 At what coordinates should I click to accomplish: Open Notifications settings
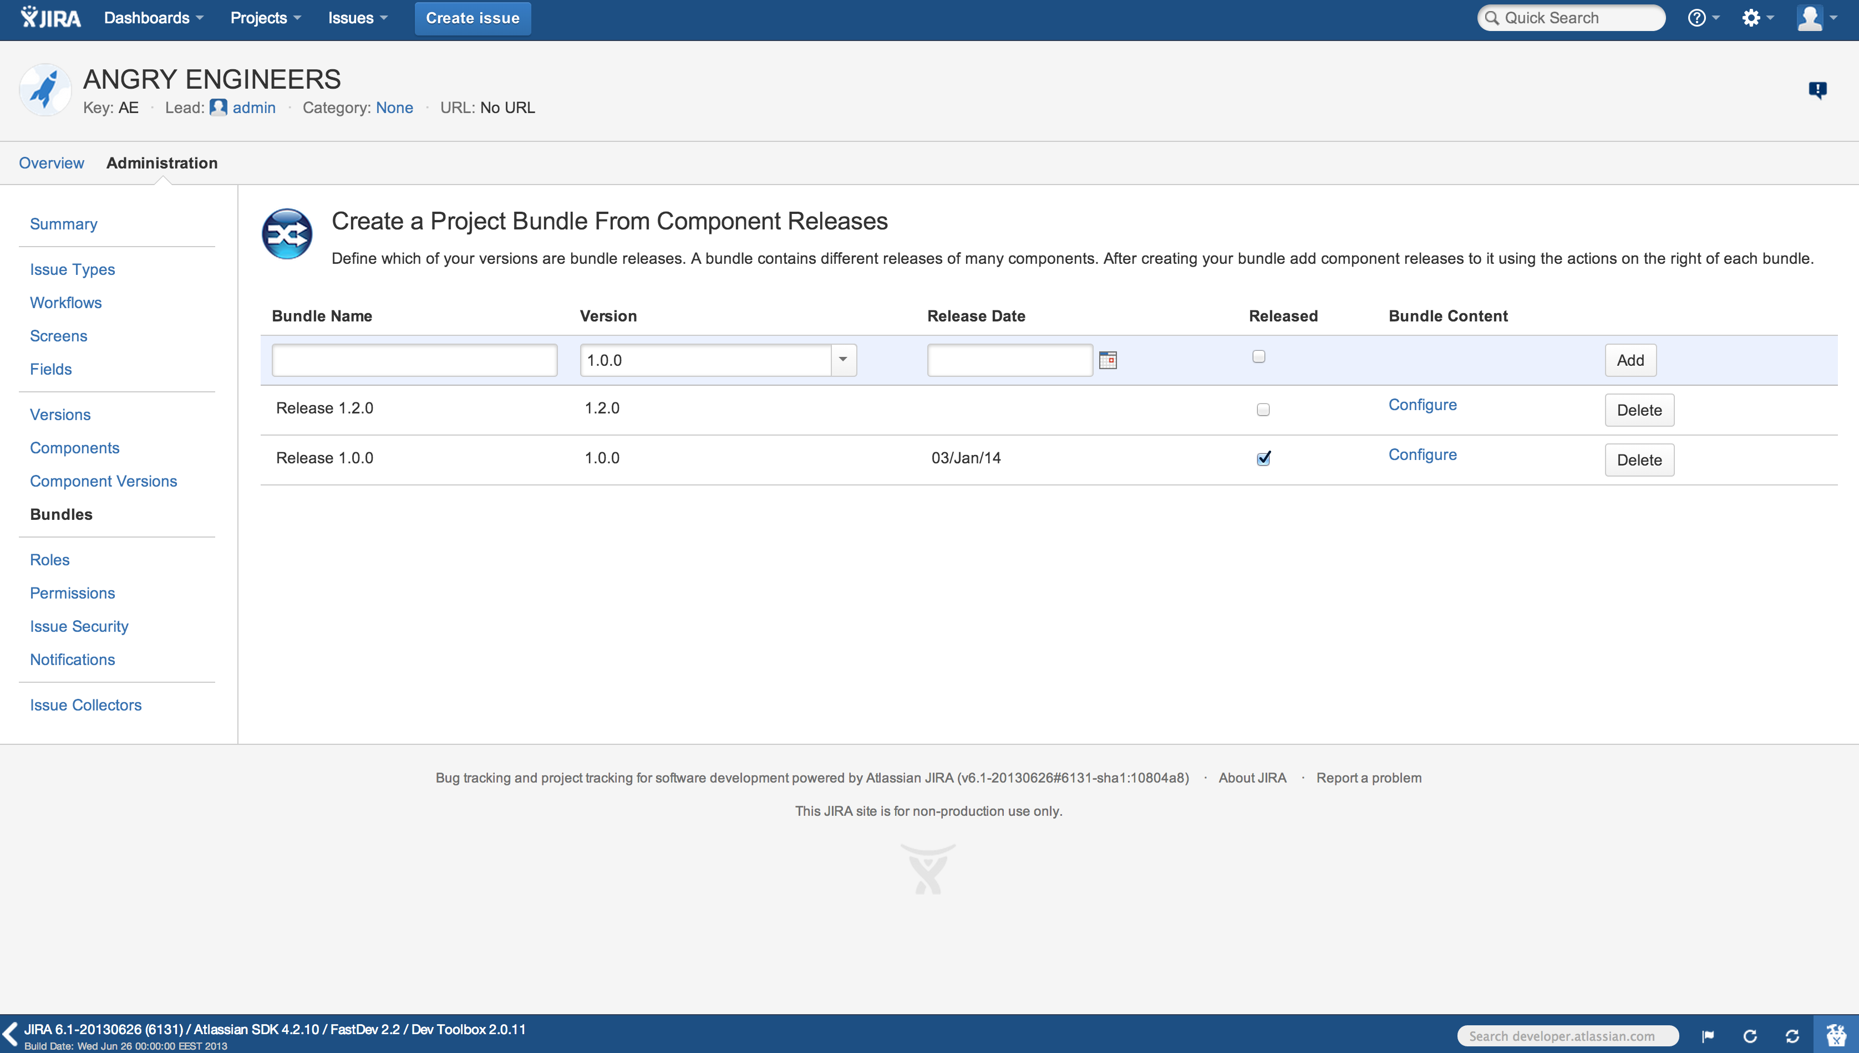[72, 660]
